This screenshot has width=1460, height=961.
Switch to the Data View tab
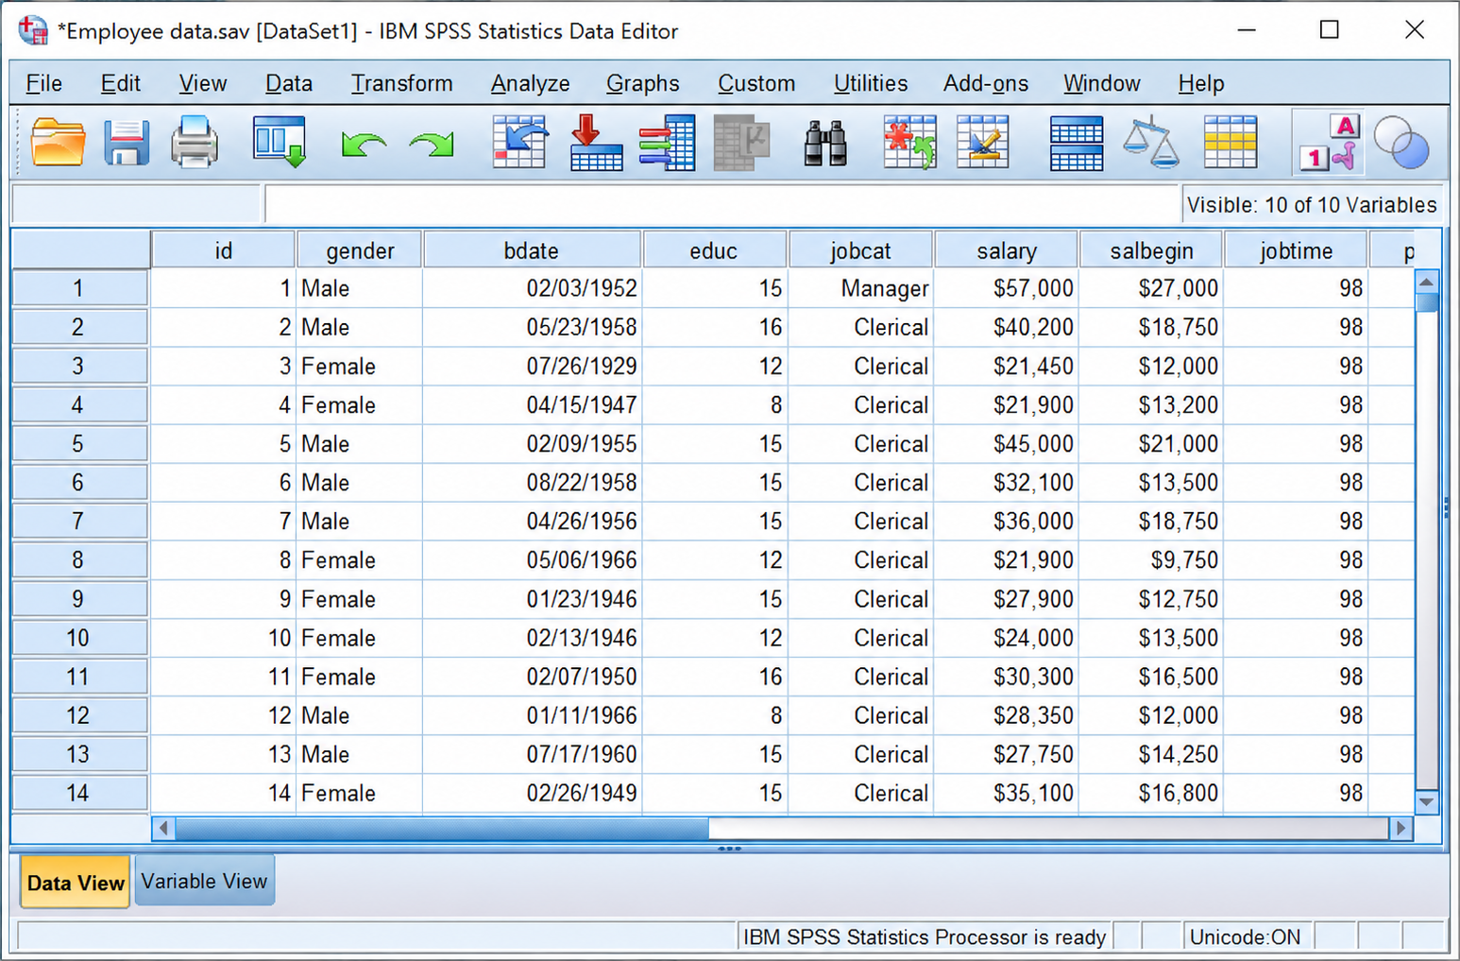pos(76,883)
